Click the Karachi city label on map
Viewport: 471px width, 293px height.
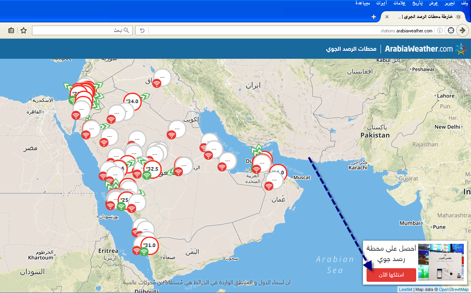pos(358,167)
